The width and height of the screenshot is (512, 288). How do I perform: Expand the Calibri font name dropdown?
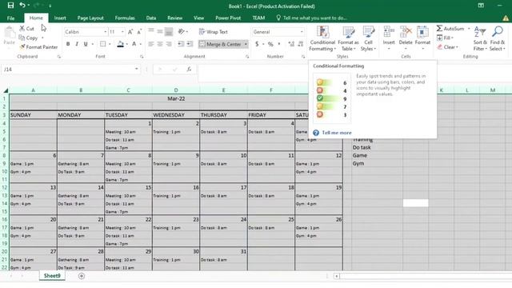click(105, 32)
